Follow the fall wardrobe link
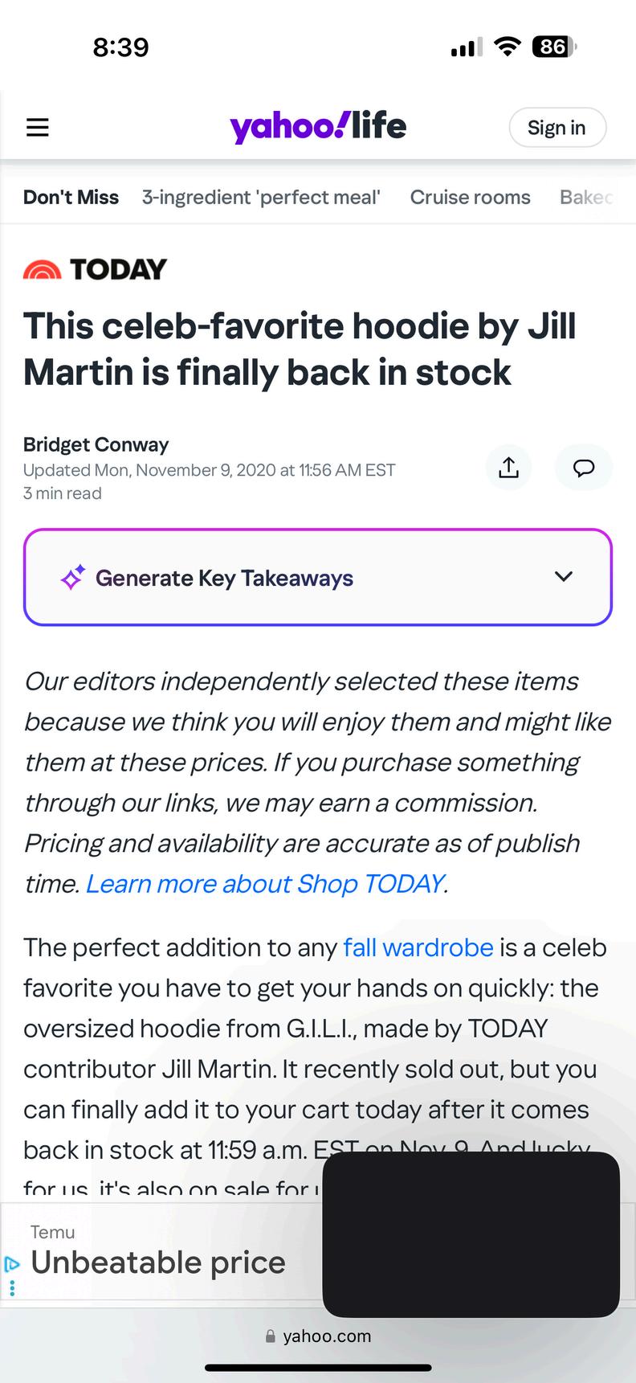636x1383 pixels. coord(418,947)
